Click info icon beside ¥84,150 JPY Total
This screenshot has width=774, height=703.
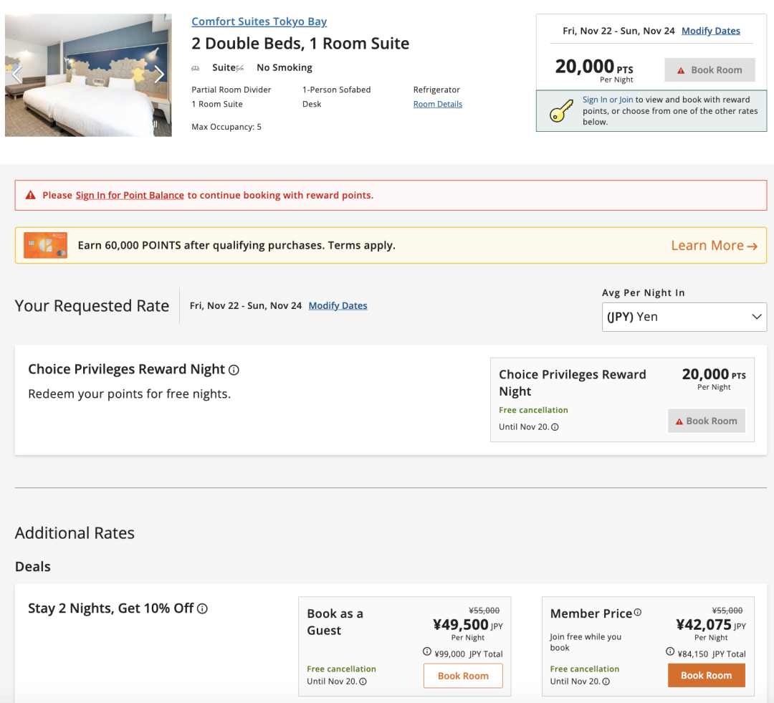click(670, 652)
